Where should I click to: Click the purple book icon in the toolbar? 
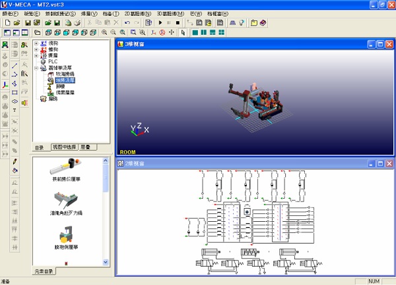(x=263, y=23)
